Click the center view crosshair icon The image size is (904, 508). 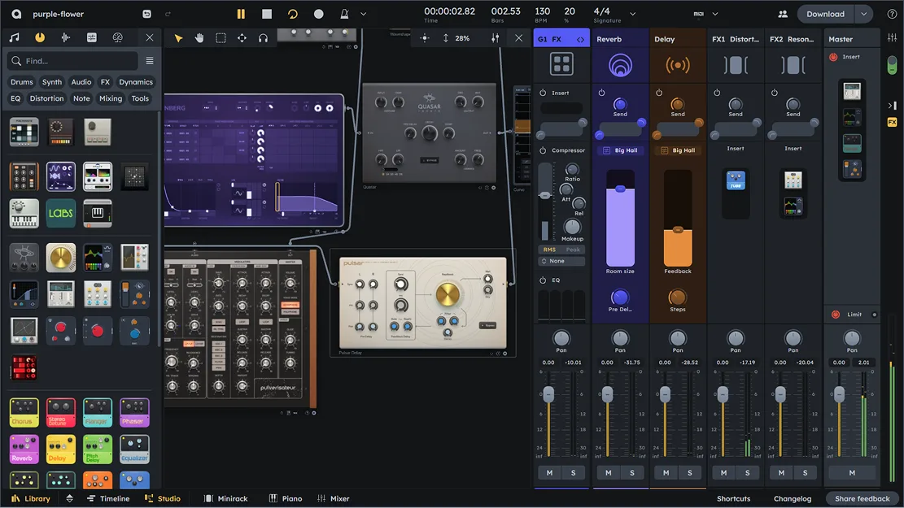(425, 38)
